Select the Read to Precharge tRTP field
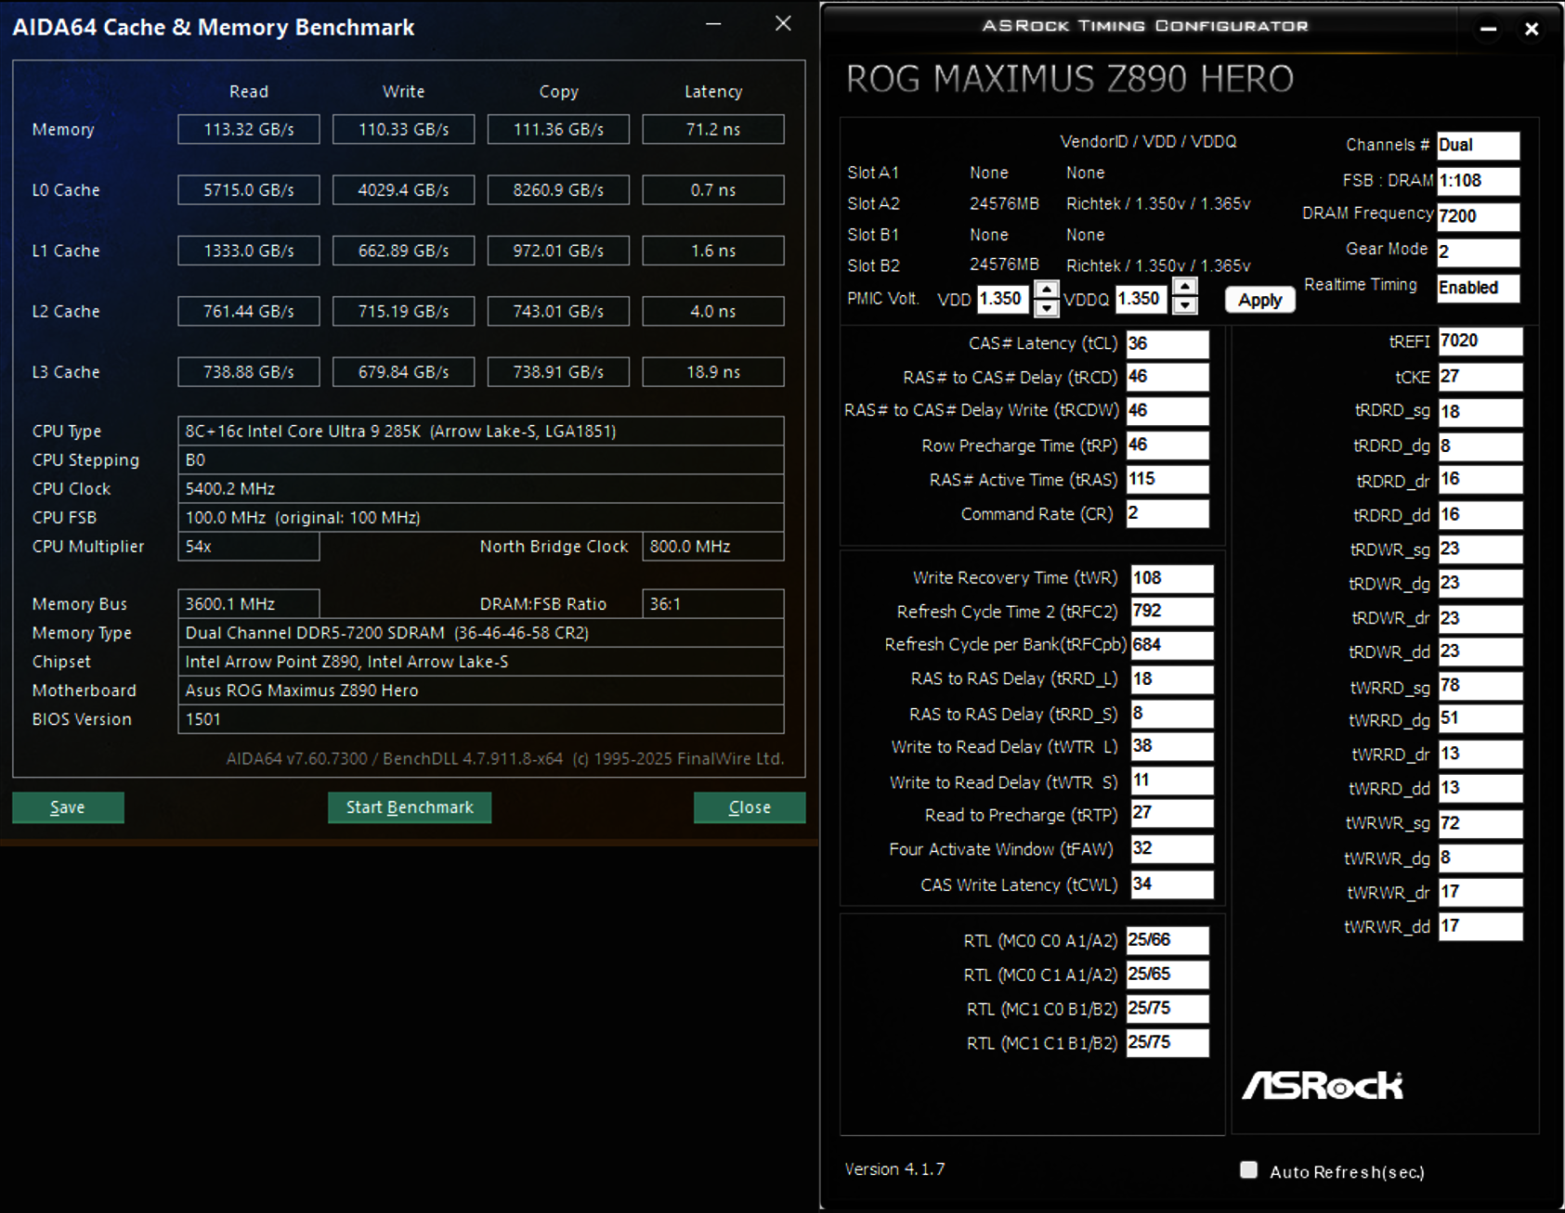 pos(1172,814)
